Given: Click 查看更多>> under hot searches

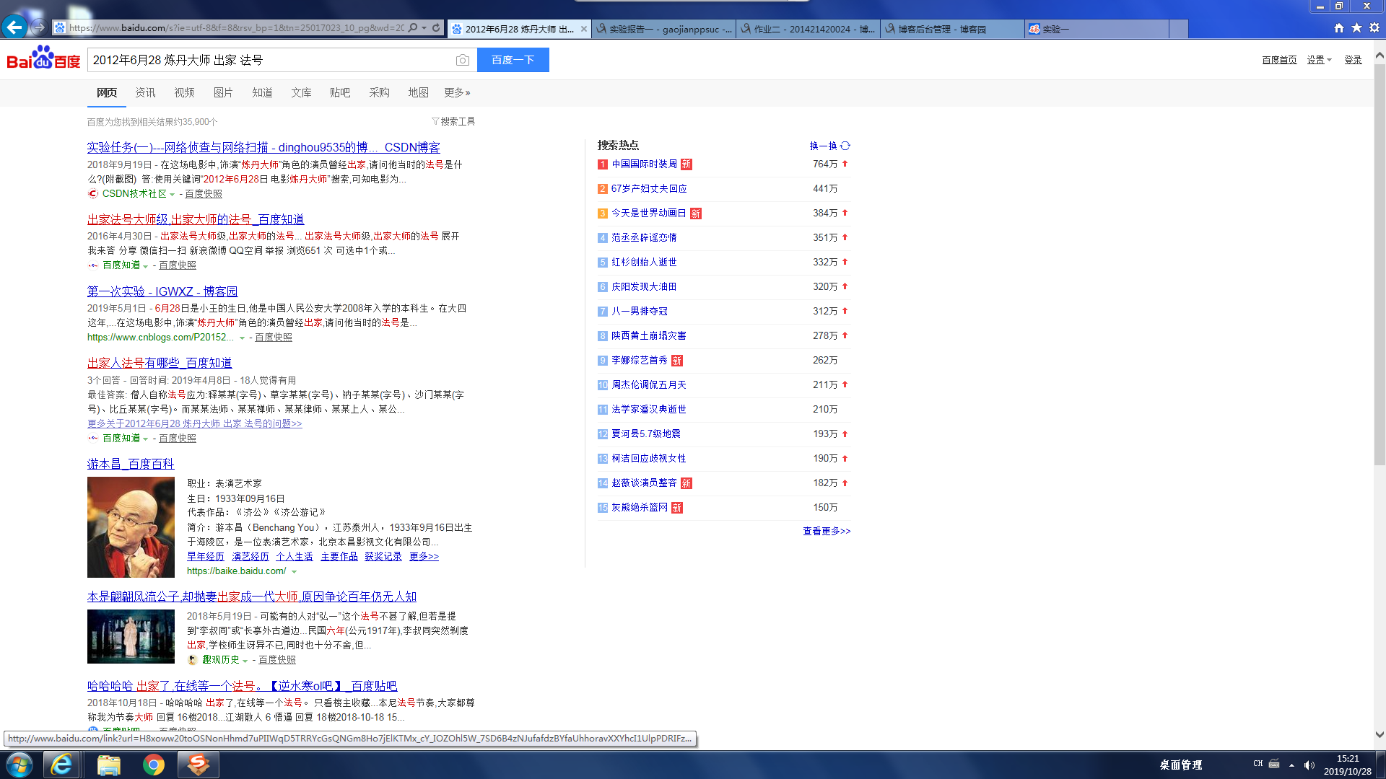Looking at the screenshot, I should coord(827,531).
